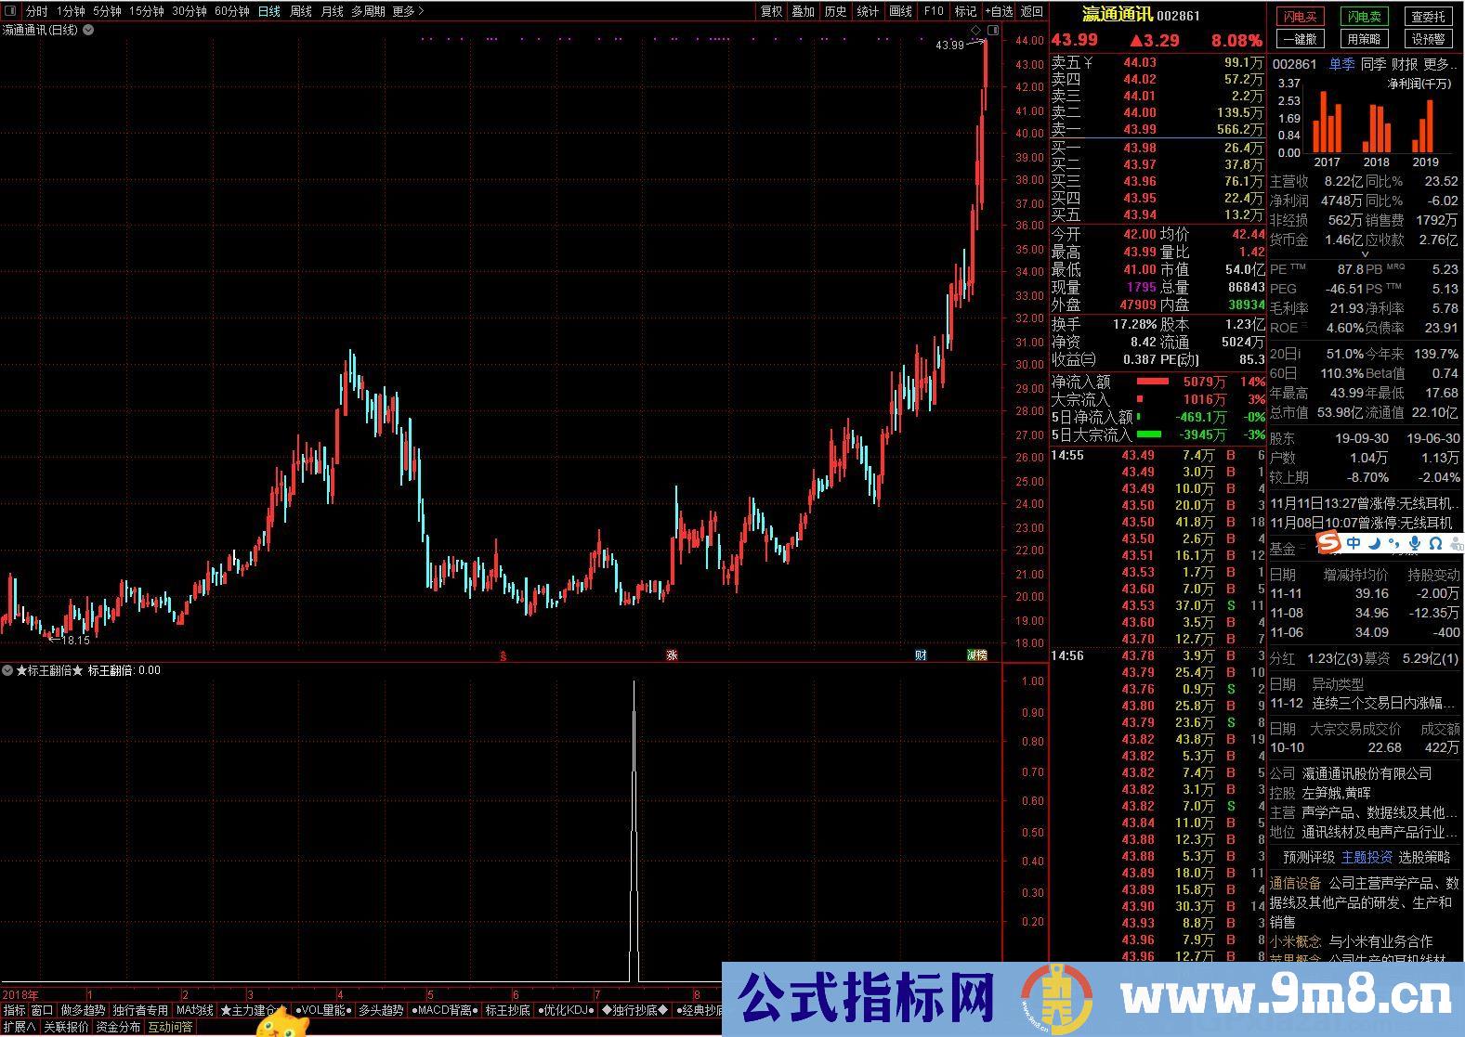Click the blue 财 financial marker on the chart
This screenshot has height=1037, width=1465.
tap(920, 655)
